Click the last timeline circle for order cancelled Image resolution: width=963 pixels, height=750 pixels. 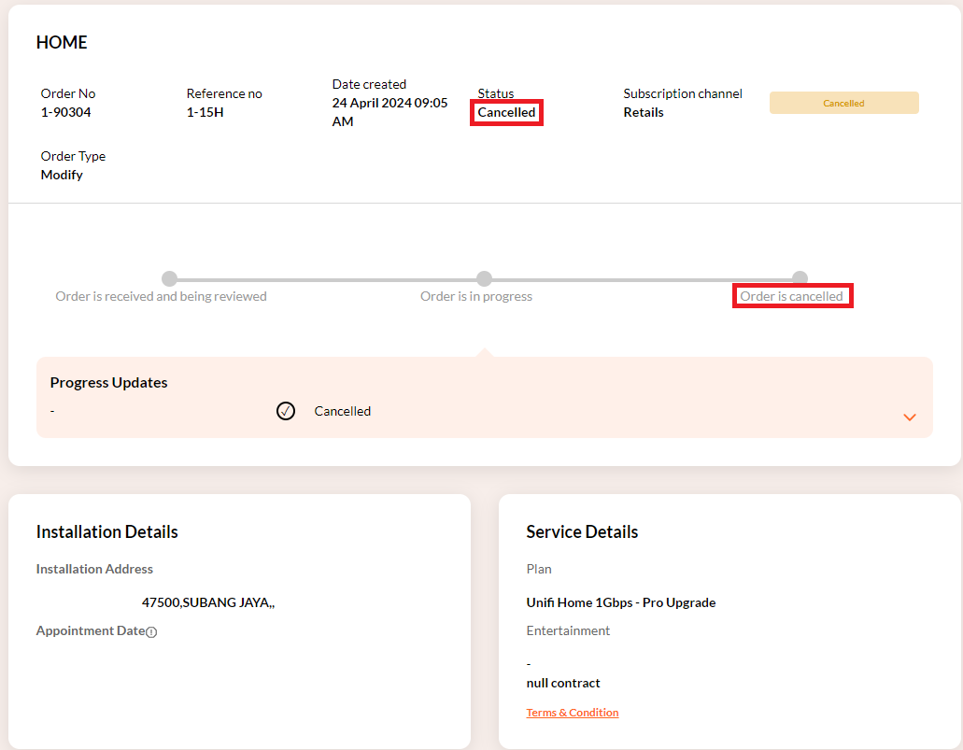[800, 278]
